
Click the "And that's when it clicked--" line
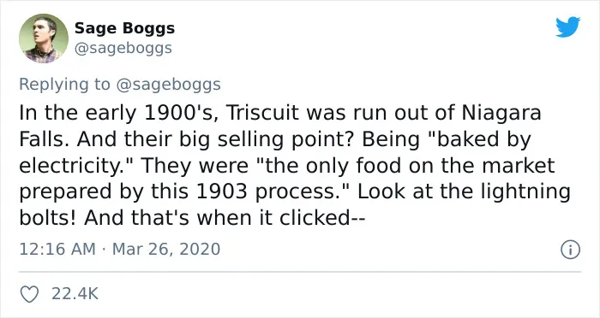(x=225, y=218)
